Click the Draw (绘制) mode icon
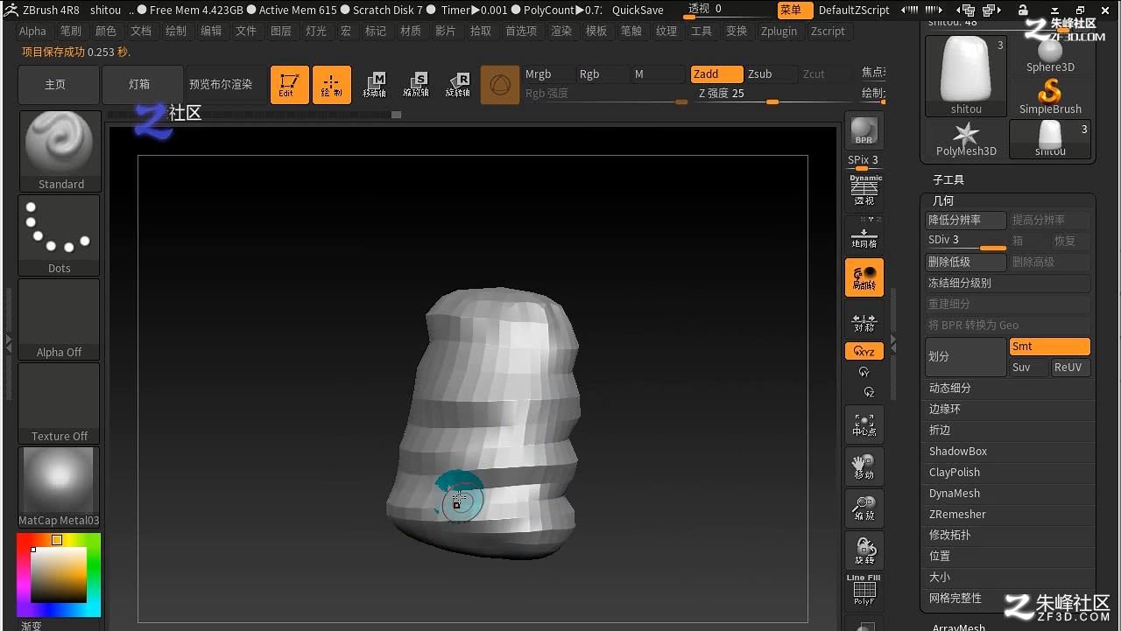This screenshot has width=1121, height=631. [x=331, y=85]
